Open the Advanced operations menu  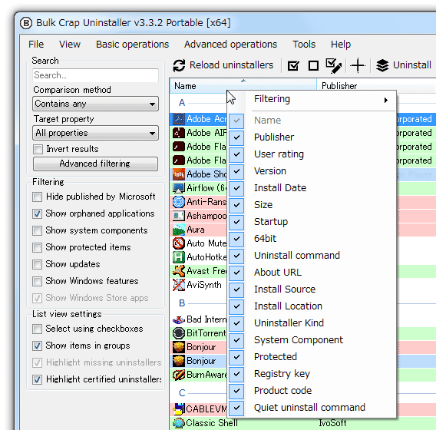[x=230, y=45]
